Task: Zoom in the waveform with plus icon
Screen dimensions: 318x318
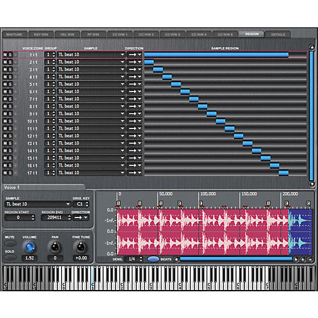Action: [x=303, y=259]
